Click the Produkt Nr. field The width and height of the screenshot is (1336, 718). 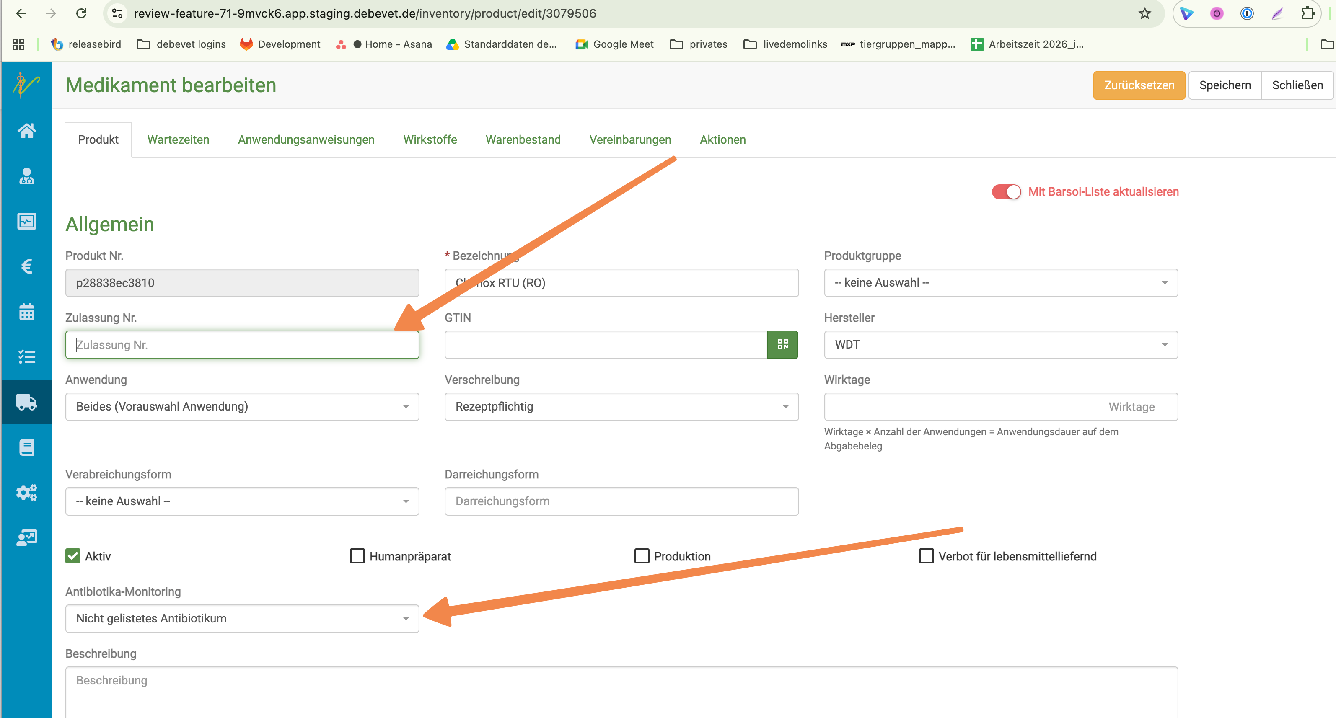tap(242, 282)
